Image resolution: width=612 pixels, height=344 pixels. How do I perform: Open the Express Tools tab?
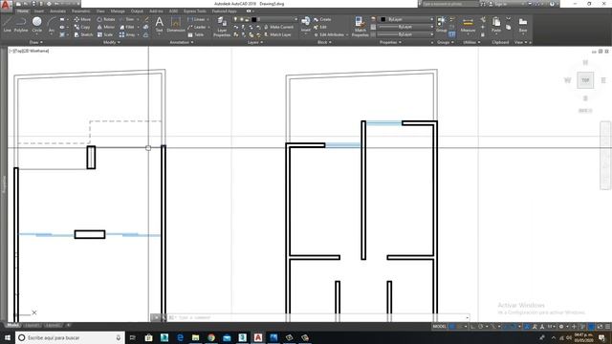coord(195,11)
